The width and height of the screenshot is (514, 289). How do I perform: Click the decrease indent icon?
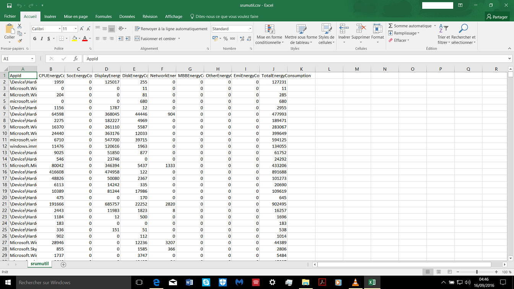122,39
